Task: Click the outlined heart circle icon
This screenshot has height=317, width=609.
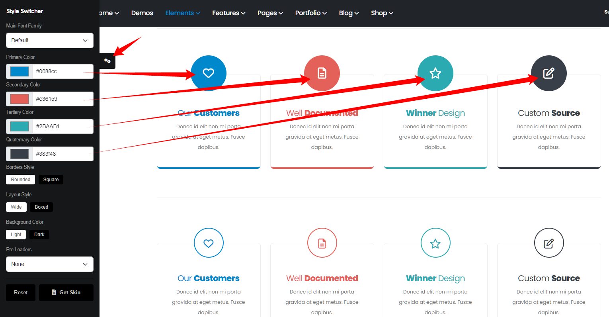Action: tap(208, 243)
